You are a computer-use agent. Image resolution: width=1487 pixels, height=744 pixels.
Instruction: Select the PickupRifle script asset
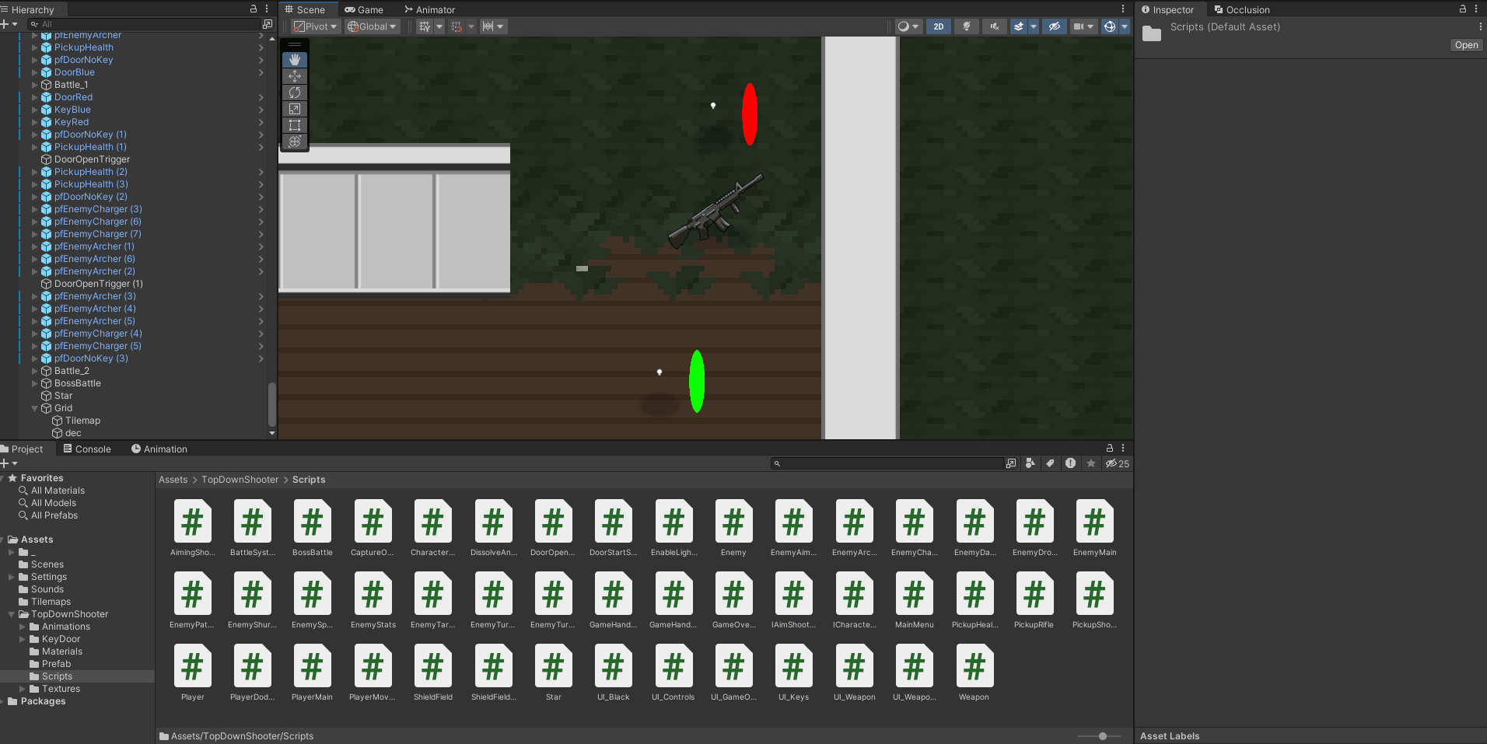pos(1034,601)
